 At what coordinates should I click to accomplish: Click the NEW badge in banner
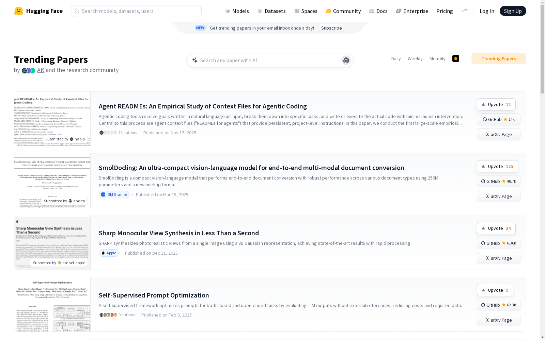200,28
